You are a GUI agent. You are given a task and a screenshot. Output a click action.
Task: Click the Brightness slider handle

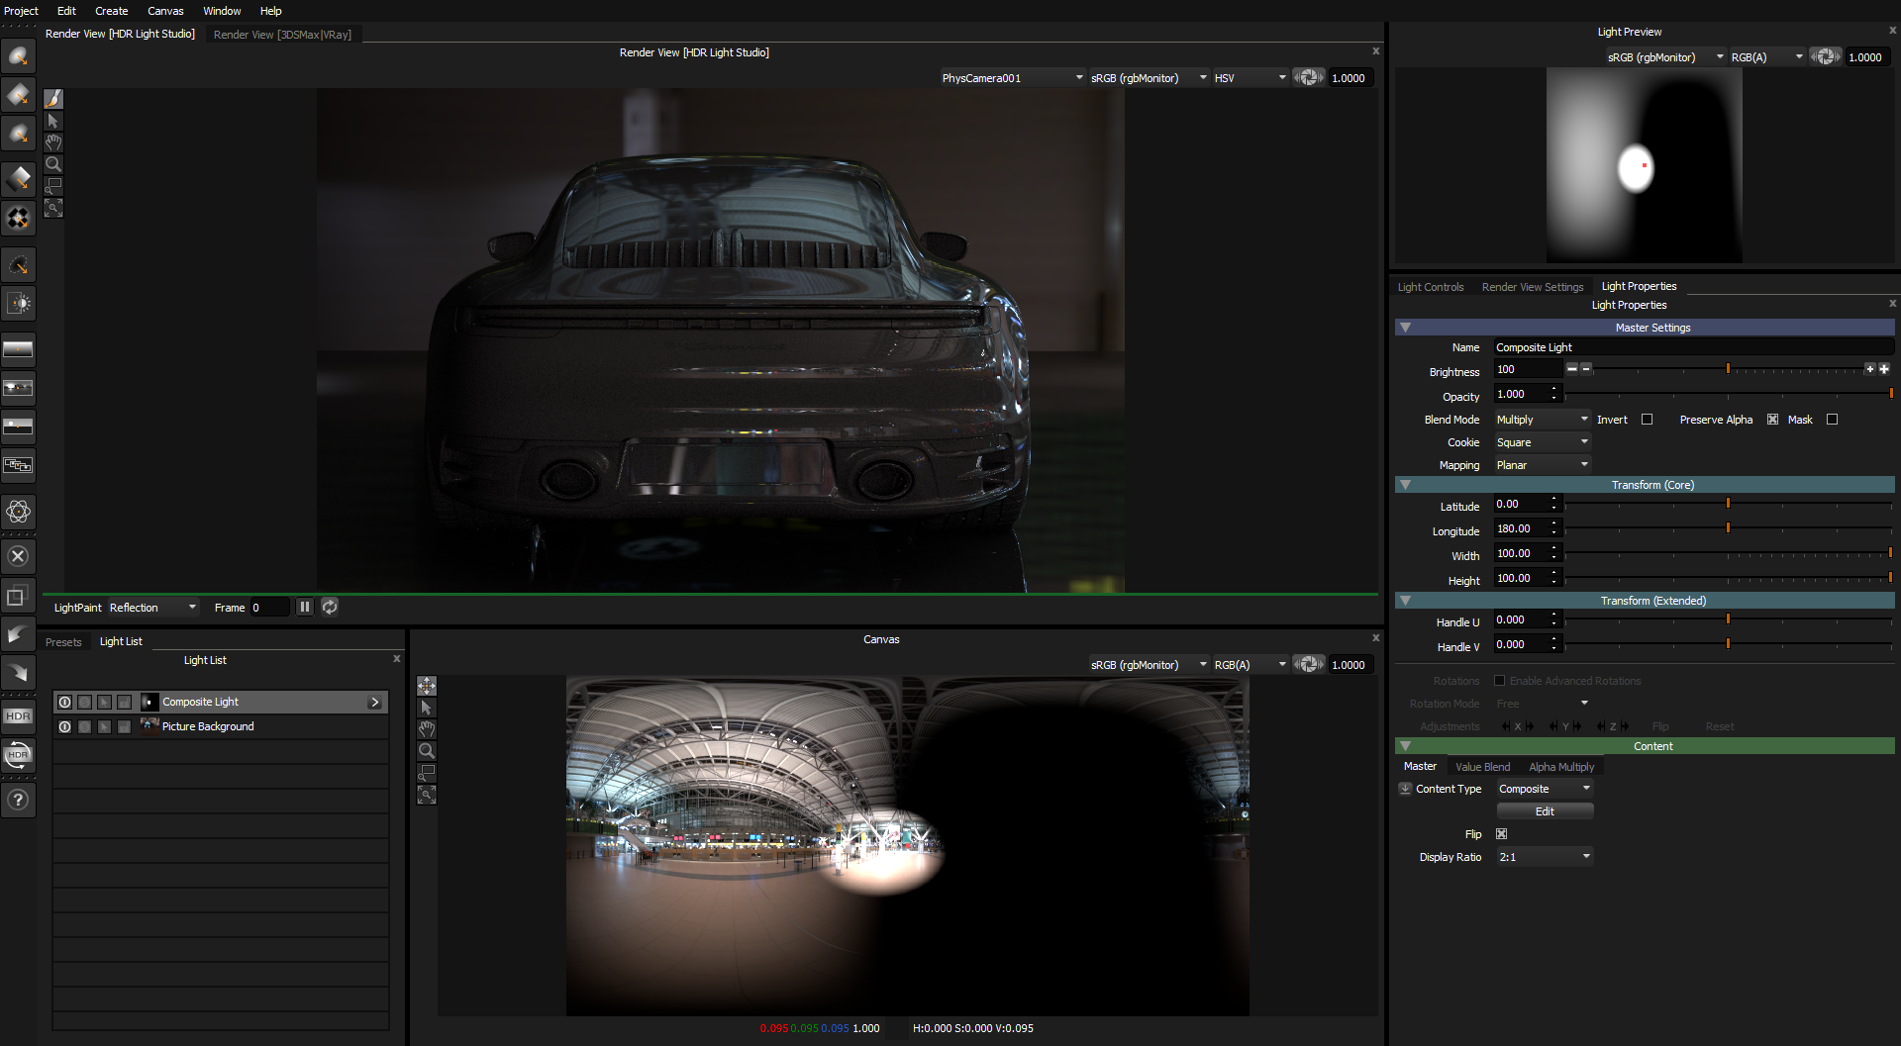(x=1728, y=368)
